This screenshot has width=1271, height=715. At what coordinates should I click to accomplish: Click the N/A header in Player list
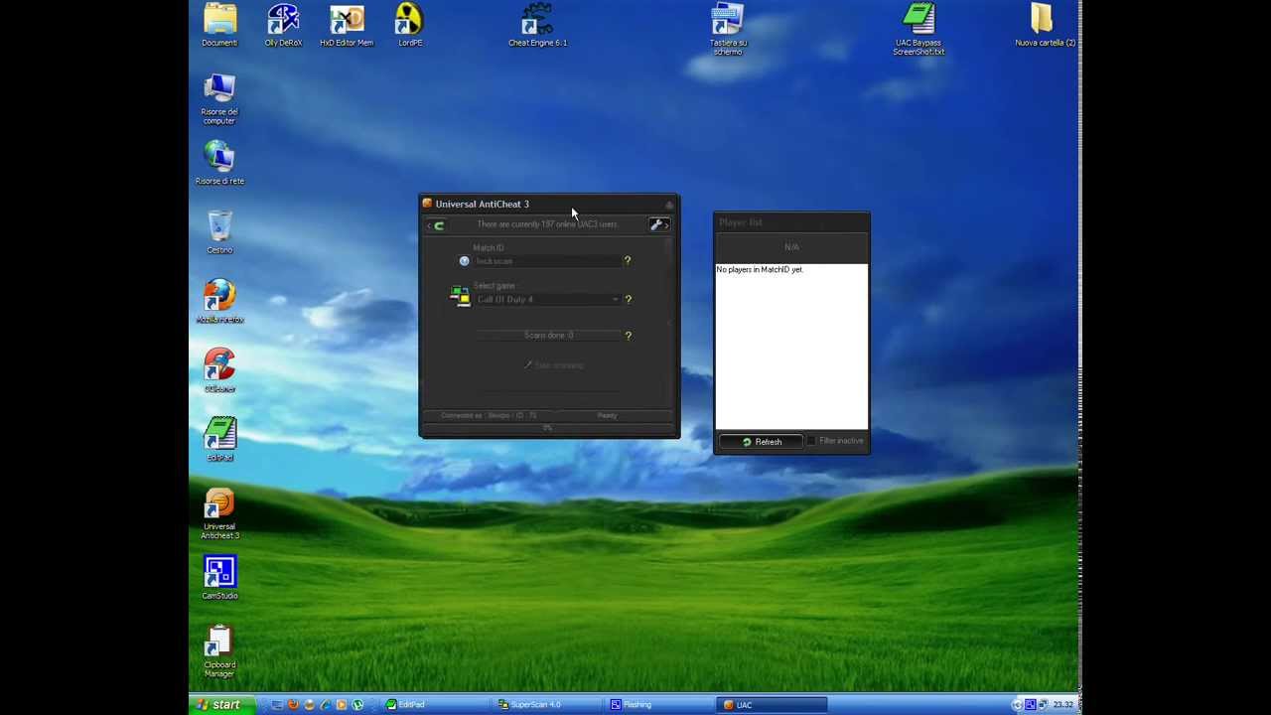click(791, 247)
